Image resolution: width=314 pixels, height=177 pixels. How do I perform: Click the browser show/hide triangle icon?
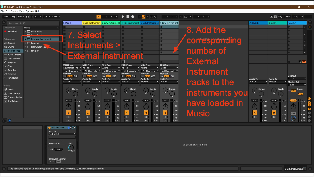click(4, 22)
